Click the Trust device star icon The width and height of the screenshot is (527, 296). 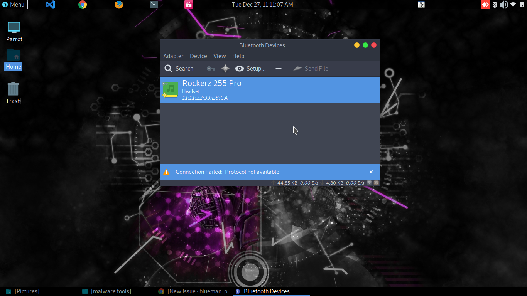(225, 68)
